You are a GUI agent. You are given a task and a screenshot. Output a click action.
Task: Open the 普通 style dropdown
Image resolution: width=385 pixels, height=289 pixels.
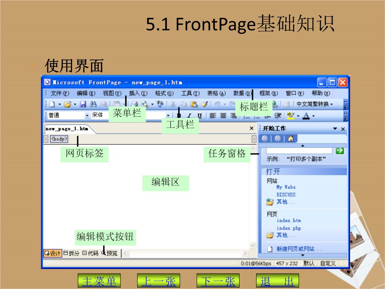(87, 115)
